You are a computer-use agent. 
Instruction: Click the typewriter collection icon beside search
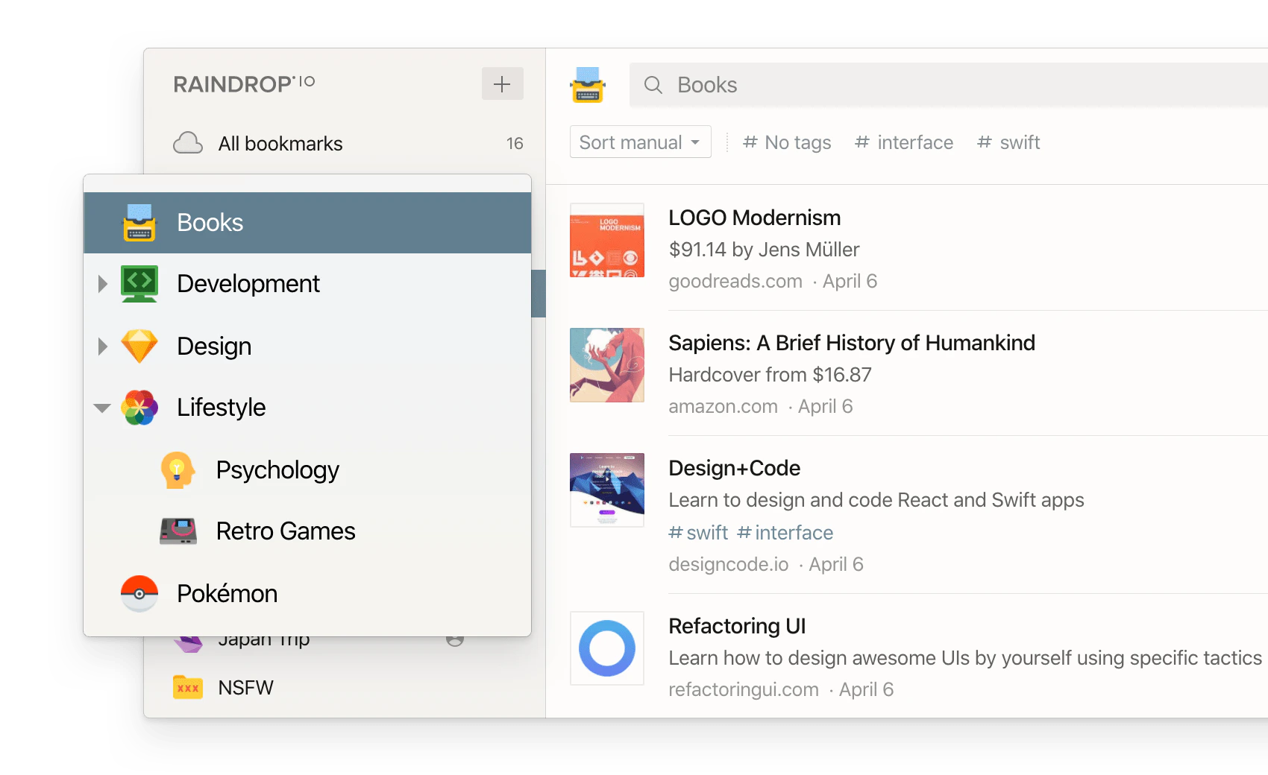point(588,85)
